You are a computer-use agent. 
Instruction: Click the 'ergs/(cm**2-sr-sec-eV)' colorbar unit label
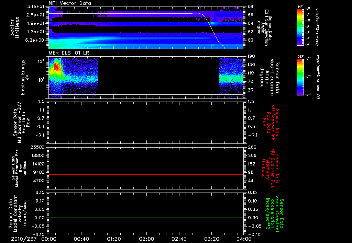(318, 77)
